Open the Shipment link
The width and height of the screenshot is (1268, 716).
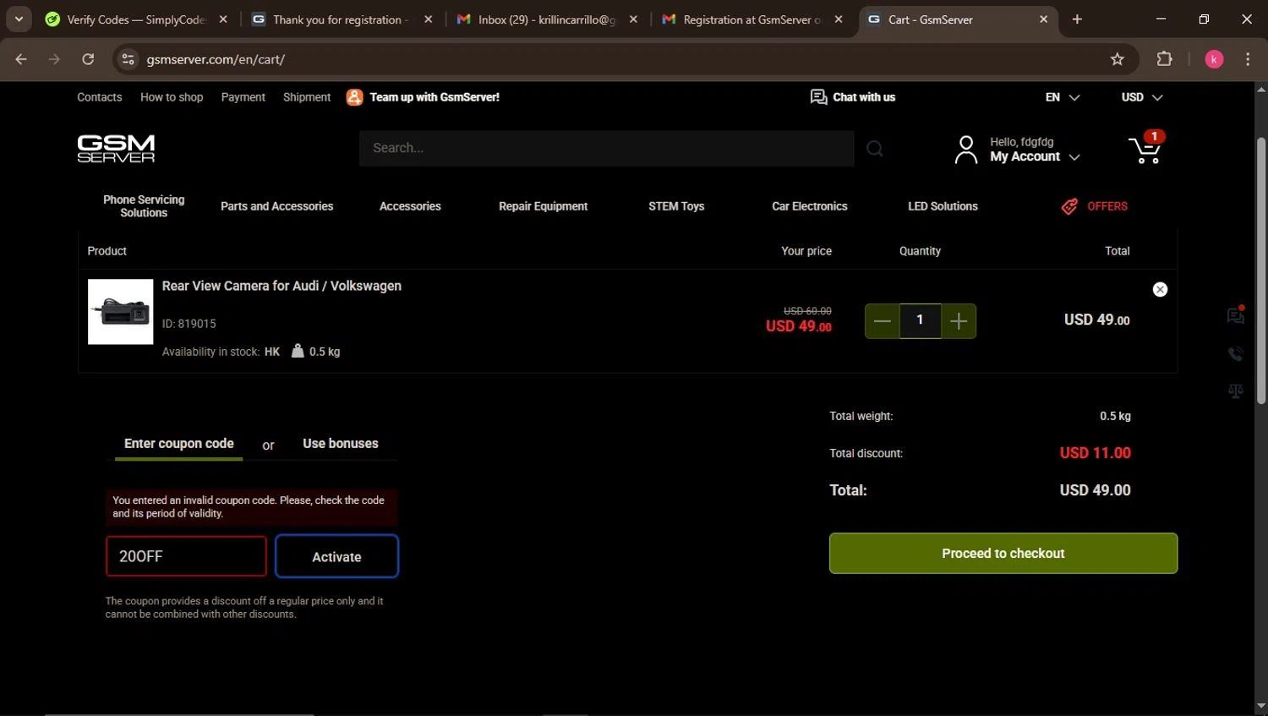point(307,97)
